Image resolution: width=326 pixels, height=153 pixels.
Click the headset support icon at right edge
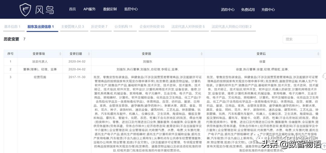(324, 76)
